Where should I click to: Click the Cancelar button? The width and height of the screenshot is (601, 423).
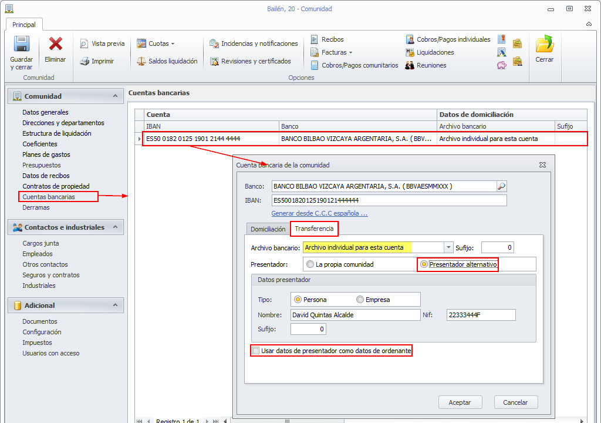[x=515, y=402]
